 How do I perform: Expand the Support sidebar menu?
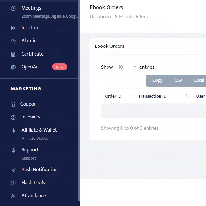pos(30,150)
